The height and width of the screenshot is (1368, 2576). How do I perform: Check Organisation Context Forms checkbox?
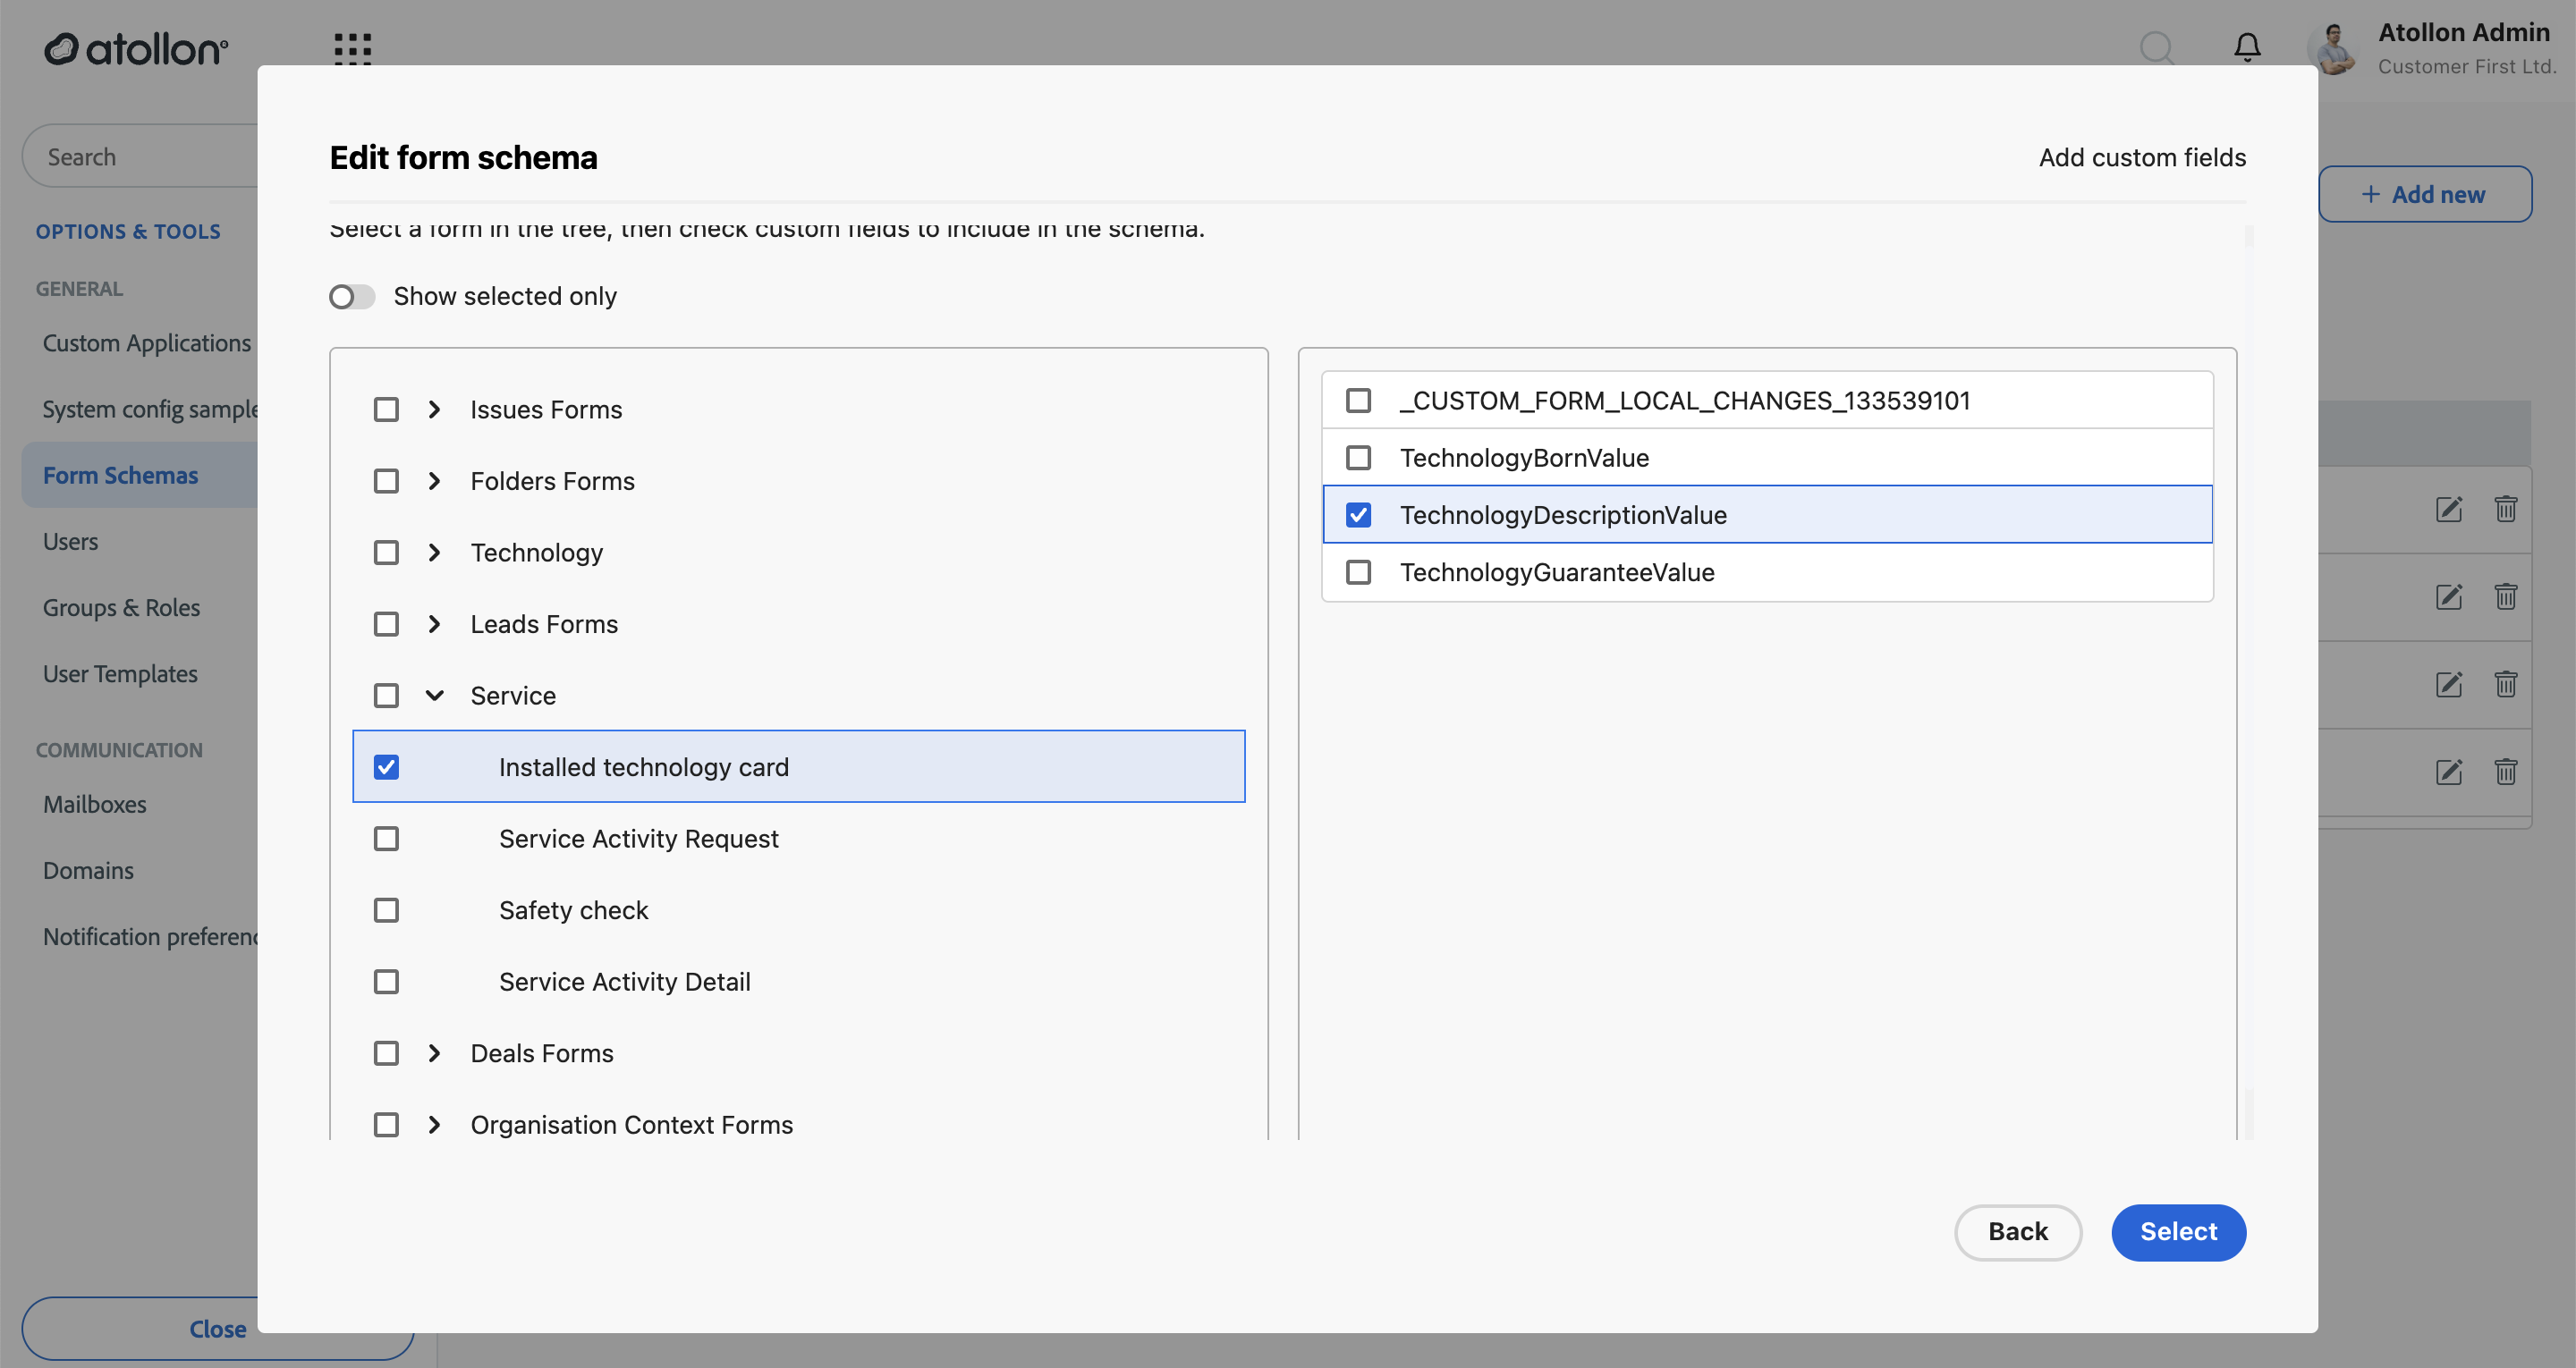point(386,1125)
